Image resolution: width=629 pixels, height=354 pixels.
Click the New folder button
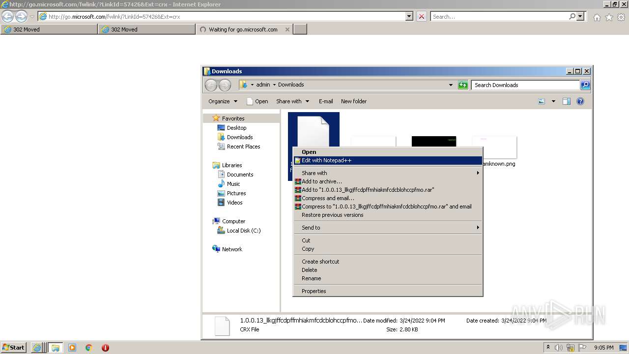[x=354, y=101]
